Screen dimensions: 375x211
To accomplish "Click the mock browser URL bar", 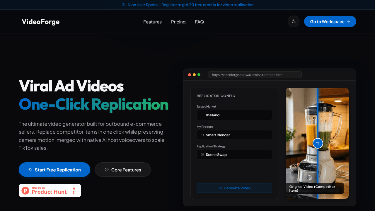I will [x=255, y=75].
